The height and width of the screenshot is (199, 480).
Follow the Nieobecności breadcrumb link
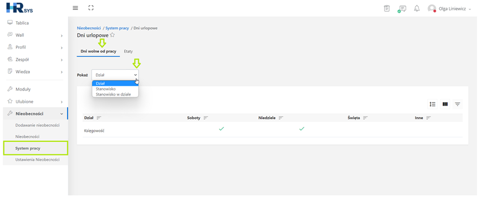[89, 28]
